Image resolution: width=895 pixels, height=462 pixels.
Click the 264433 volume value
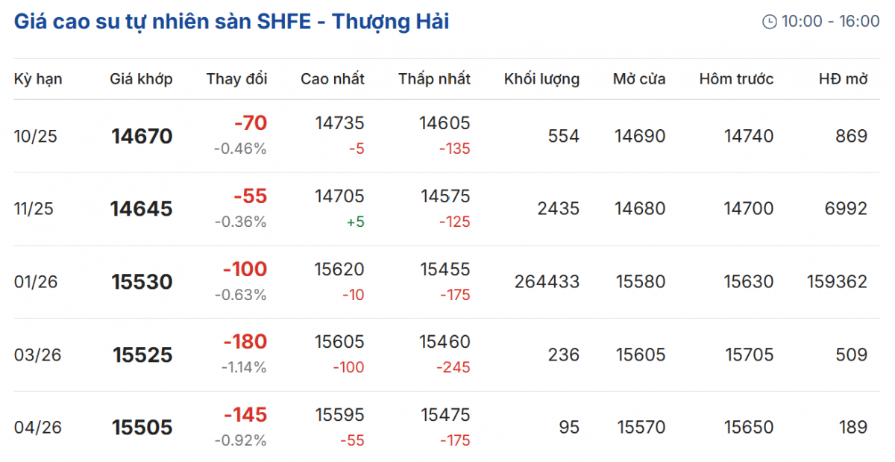point(547,282)
